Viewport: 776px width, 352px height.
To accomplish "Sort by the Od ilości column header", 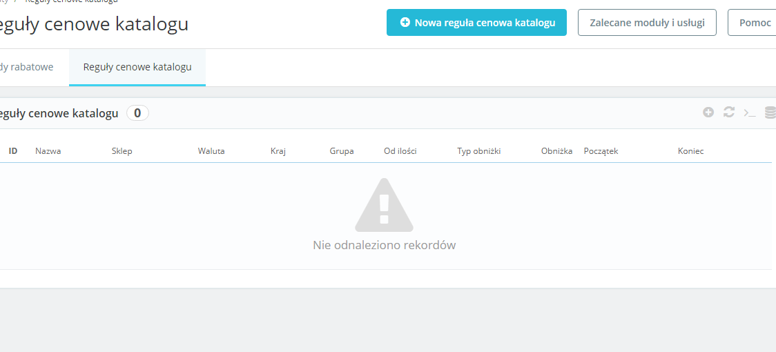I will point(400,151).
